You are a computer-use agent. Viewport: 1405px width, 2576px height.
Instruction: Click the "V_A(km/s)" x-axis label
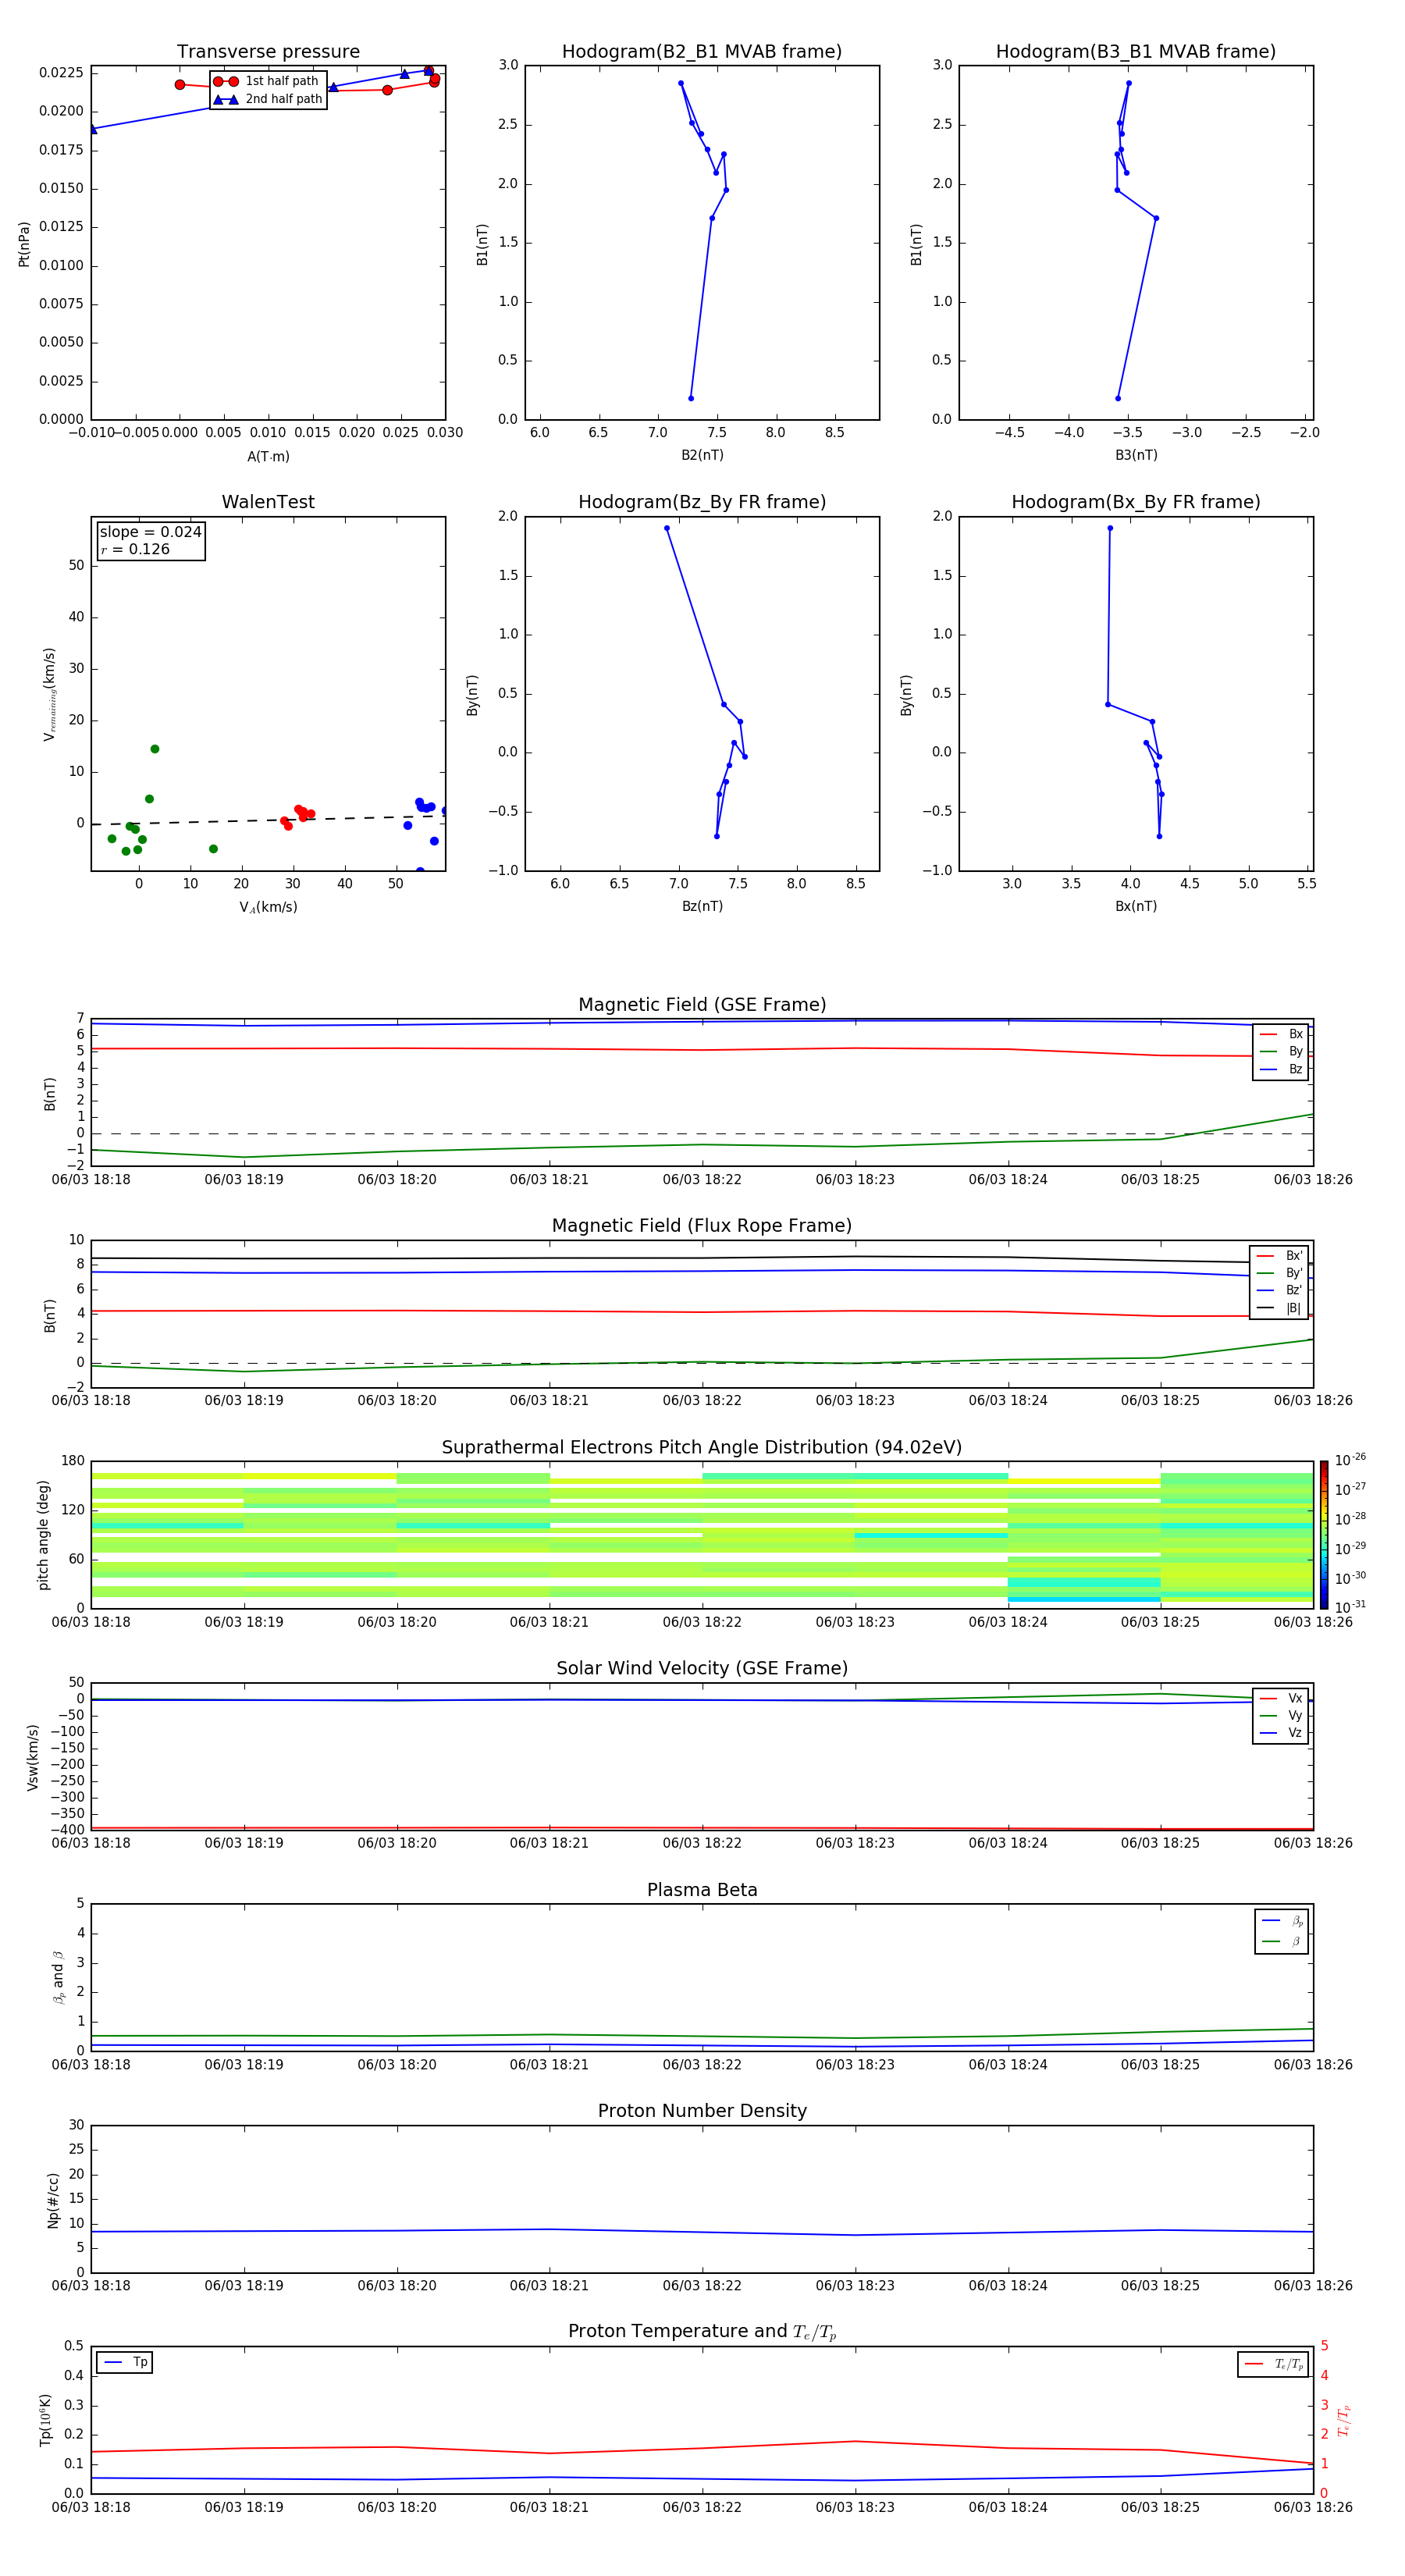[x=268, y=907]
